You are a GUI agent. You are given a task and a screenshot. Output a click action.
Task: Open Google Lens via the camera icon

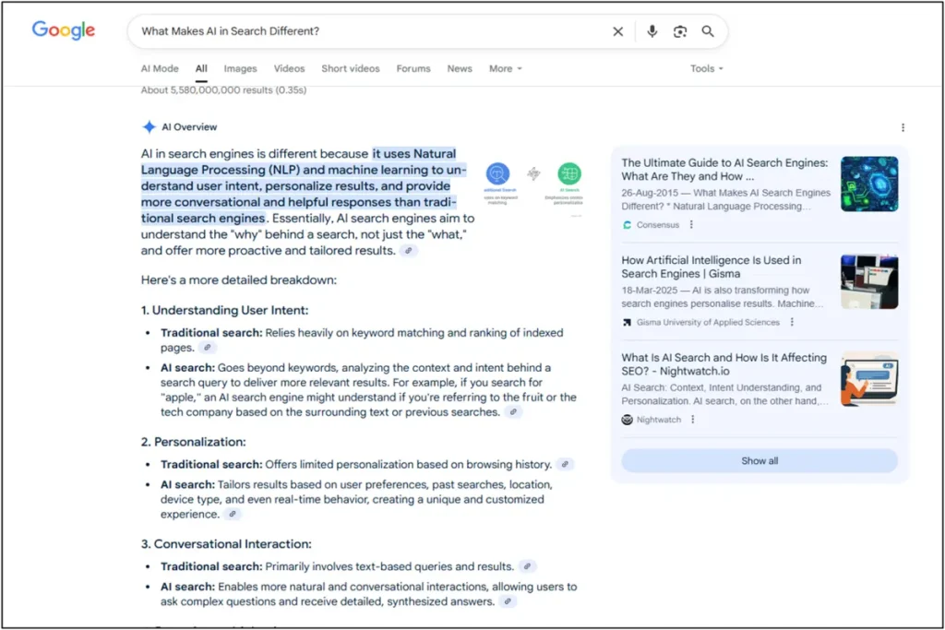680,30
